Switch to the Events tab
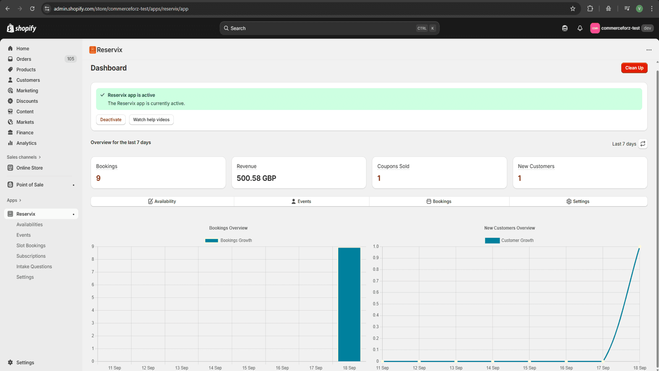This screenshot has height=371, width=659. (x=301, y=201)
